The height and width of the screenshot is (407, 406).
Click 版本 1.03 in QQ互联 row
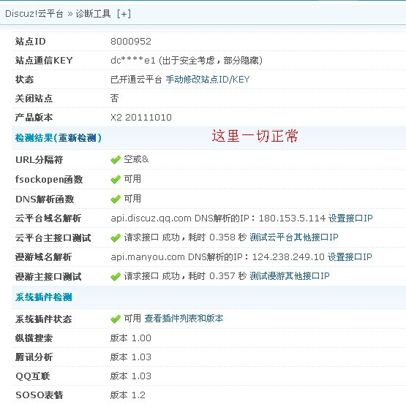pyautogui.click(x=130, y=376)
